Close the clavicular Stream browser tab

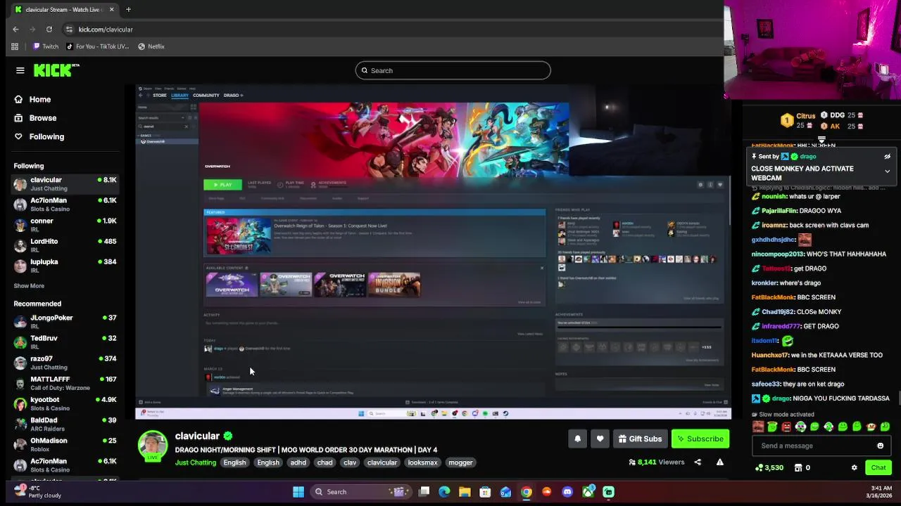click(x=111, y=9)
